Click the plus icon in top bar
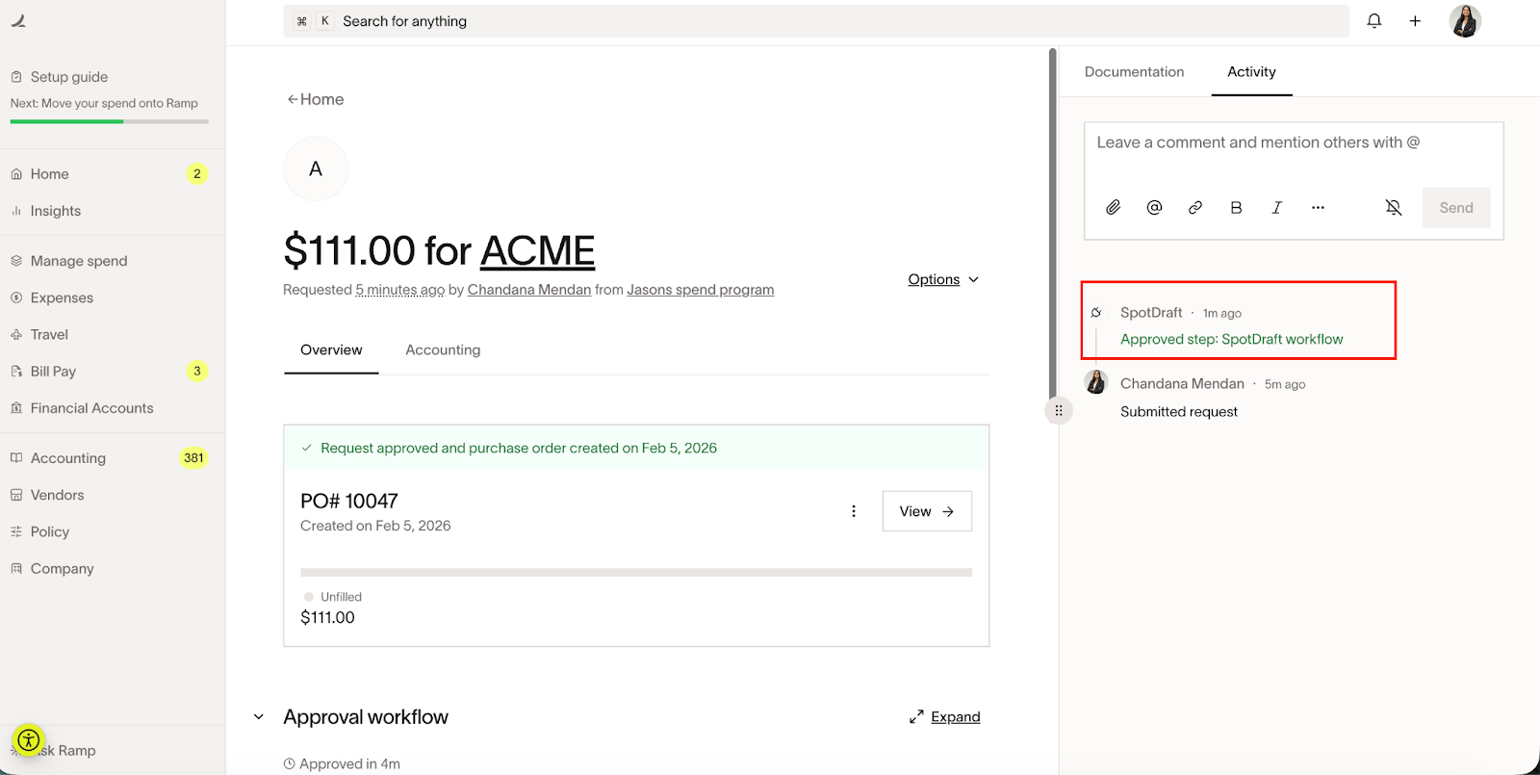The height and width of the screenshot is (775, 1540). [x=1415, y=21]
